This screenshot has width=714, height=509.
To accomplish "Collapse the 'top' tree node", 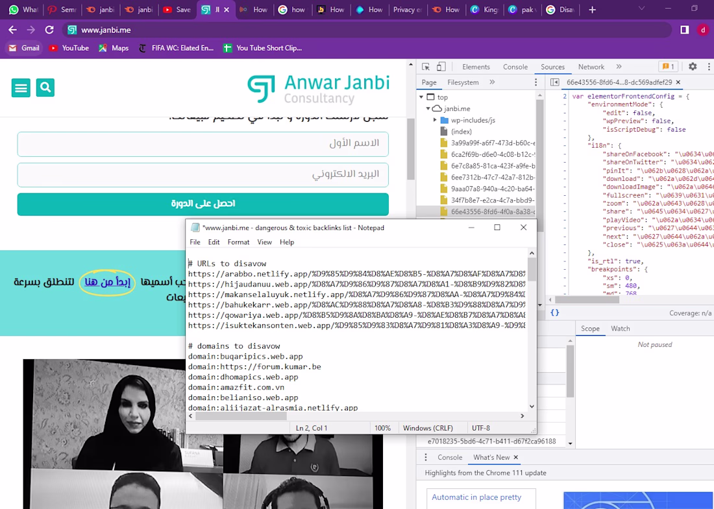I will (x=421, y=97).
